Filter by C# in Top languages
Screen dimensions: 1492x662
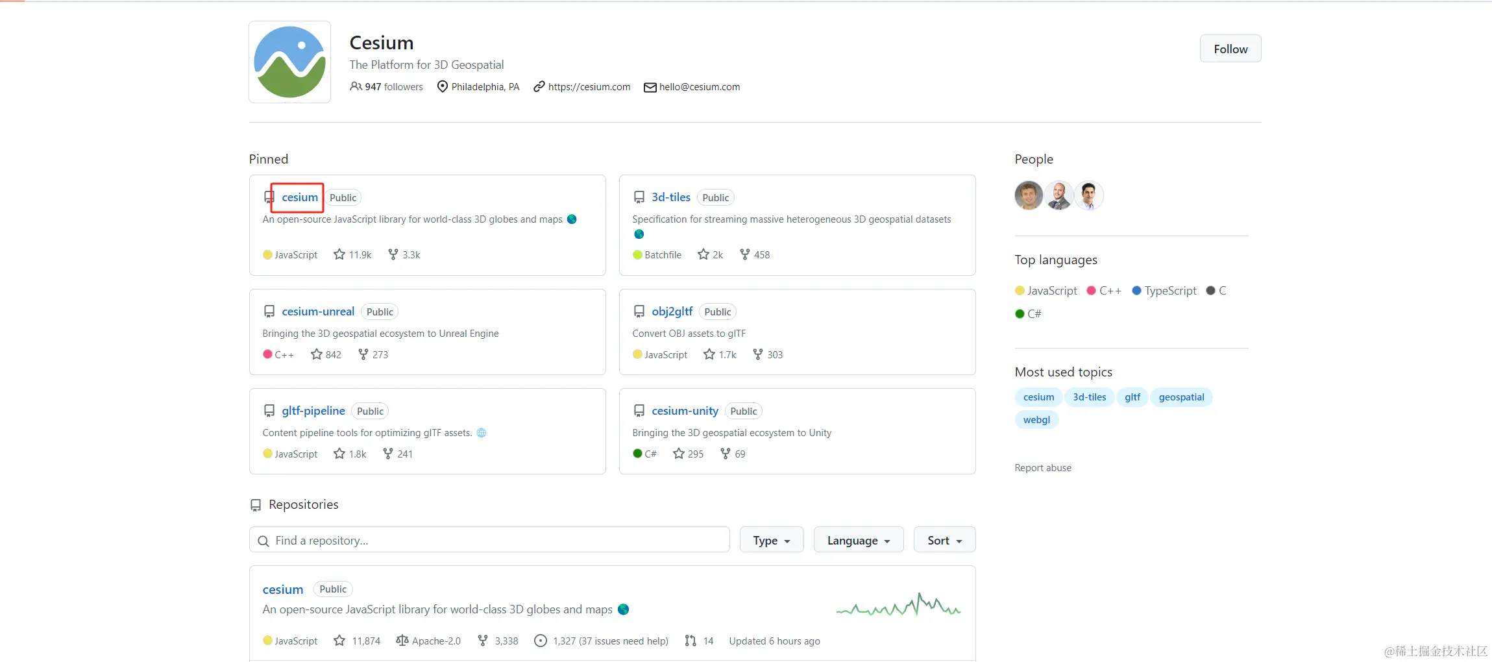click(1029, 313)
